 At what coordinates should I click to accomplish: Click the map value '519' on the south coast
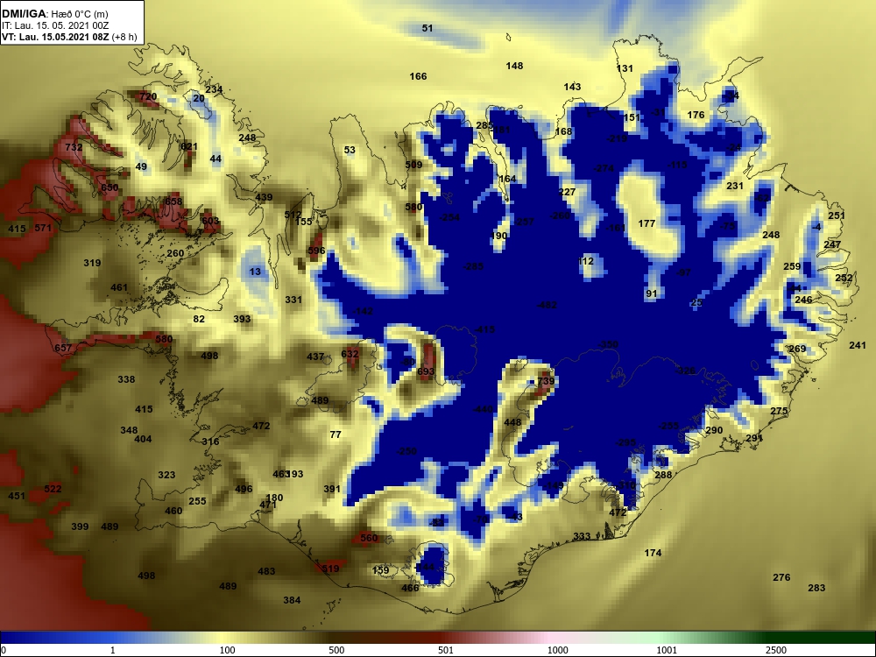[330, 569]
